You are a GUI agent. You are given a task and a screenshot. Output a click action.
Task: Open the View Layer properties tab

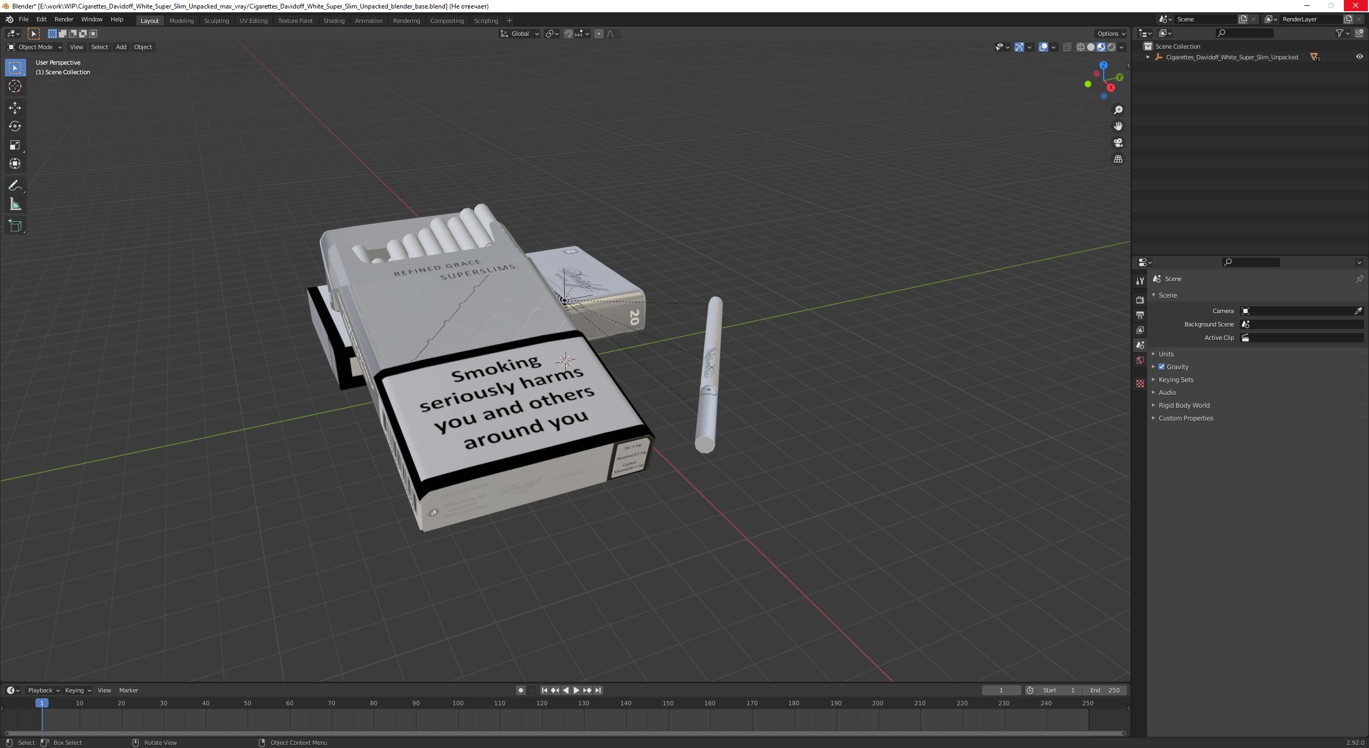pos(1140,330)
